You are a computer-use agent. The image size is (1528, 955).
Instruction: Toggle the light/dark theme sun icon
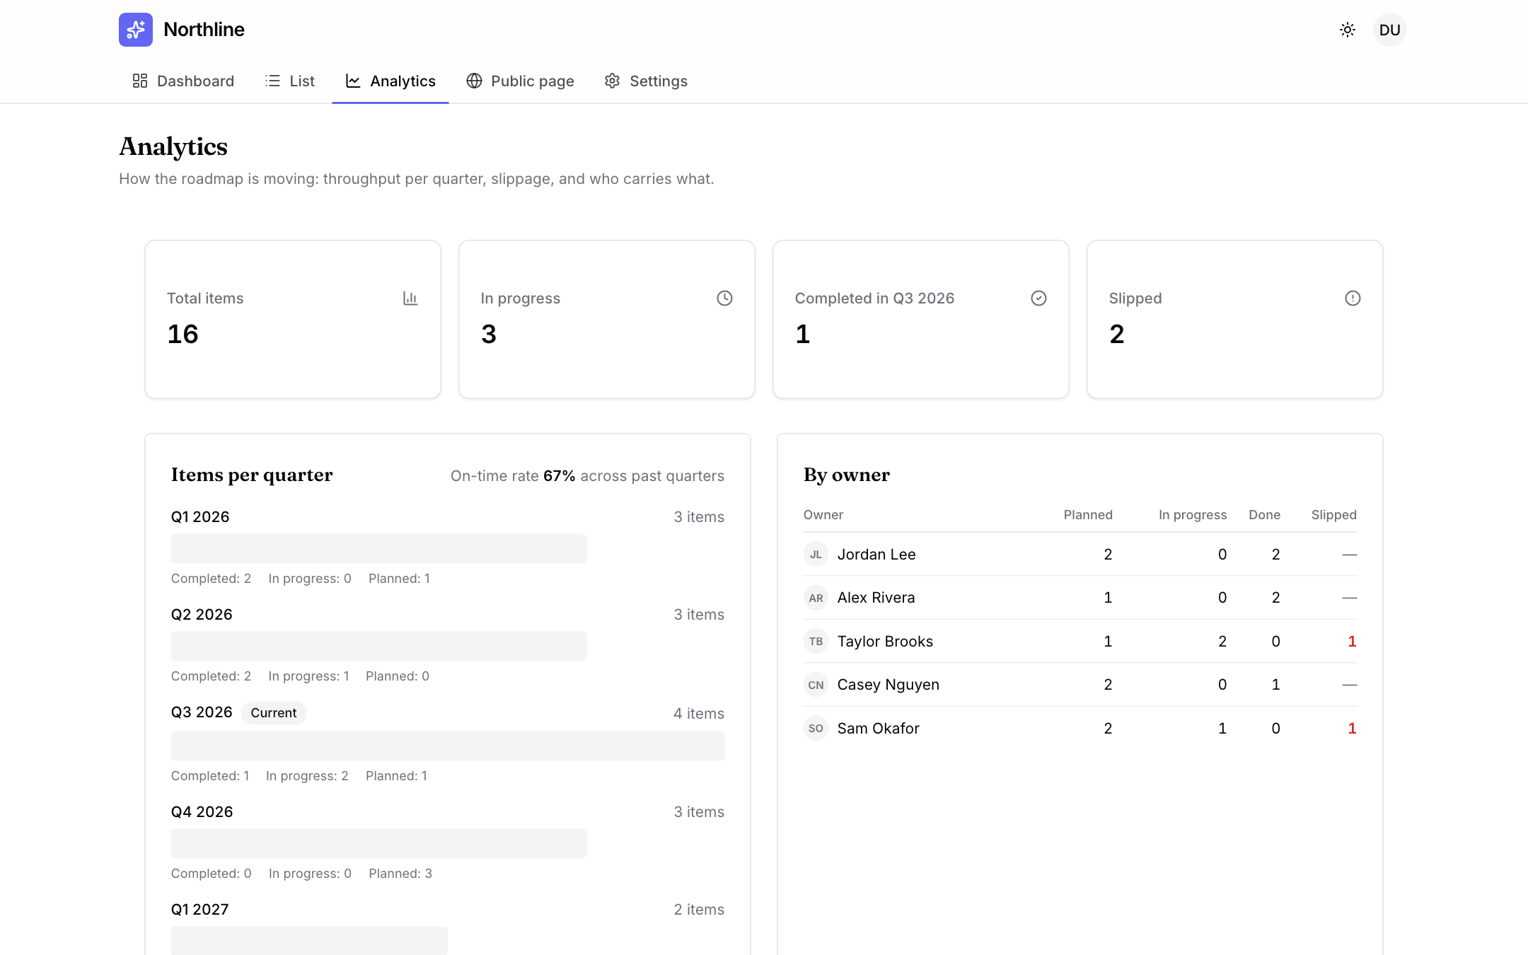[1348, 30]
